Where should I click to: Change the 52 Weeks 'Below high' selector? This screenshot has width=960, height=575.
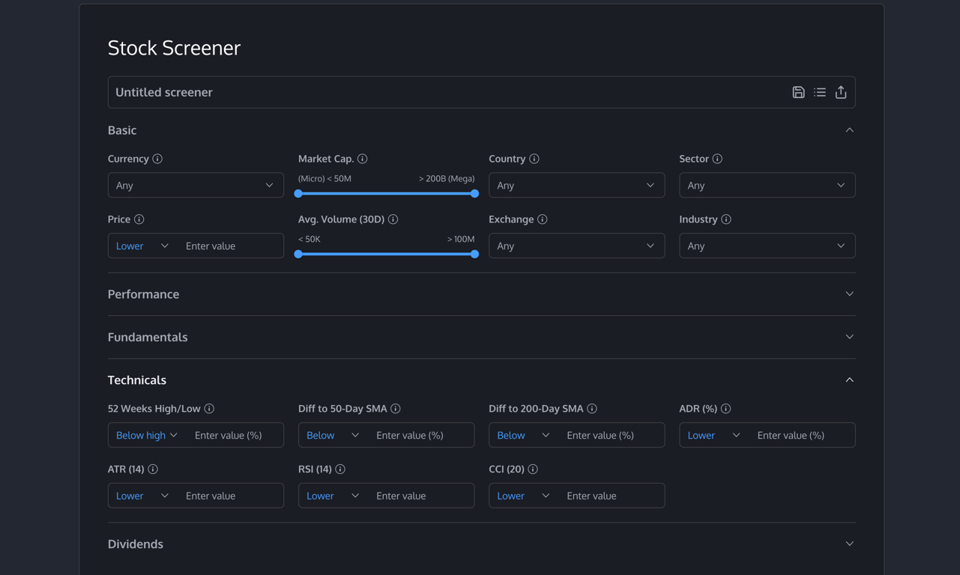[x=147, y=435]
